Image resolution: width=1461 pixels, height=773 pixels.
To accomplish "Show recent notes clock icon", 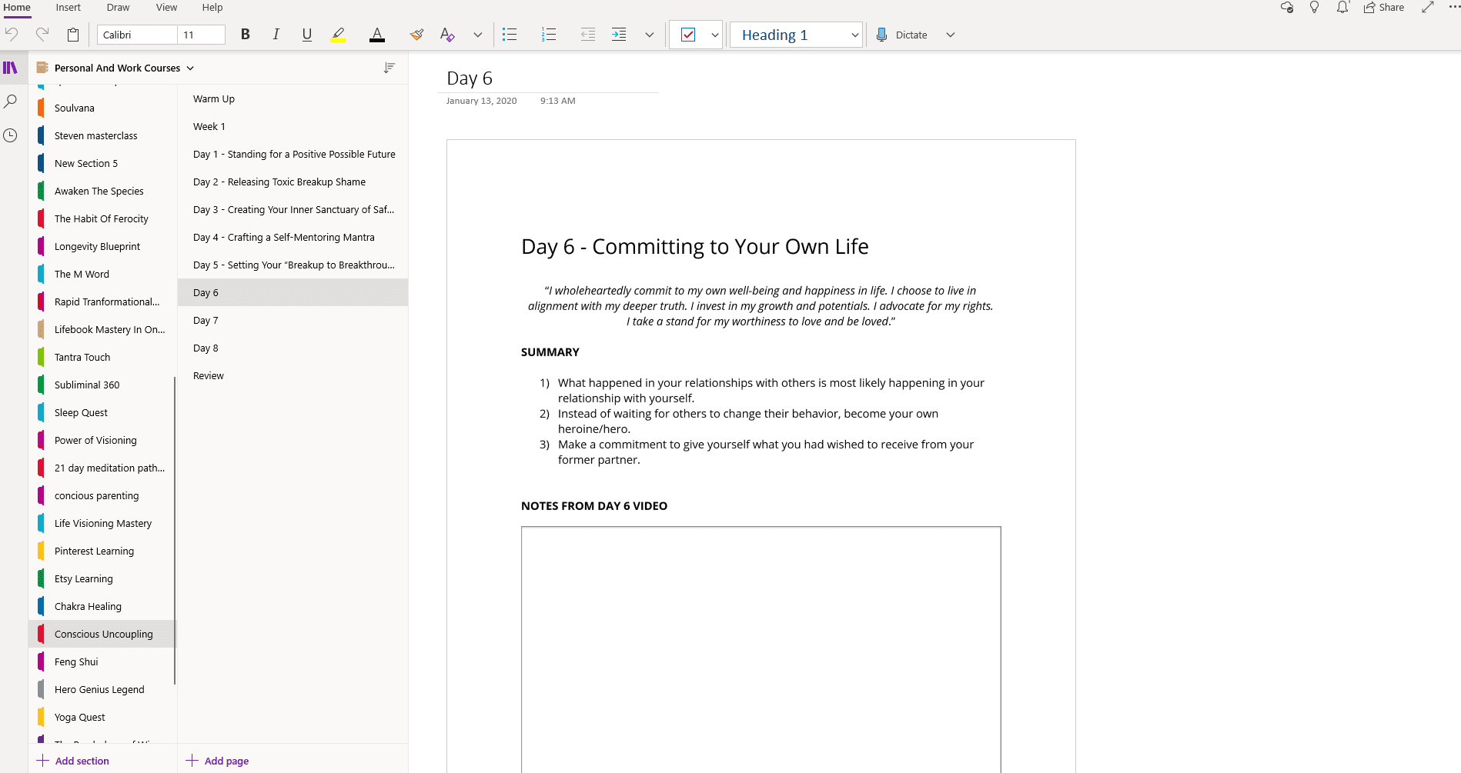I will click(x=11, y=135).
